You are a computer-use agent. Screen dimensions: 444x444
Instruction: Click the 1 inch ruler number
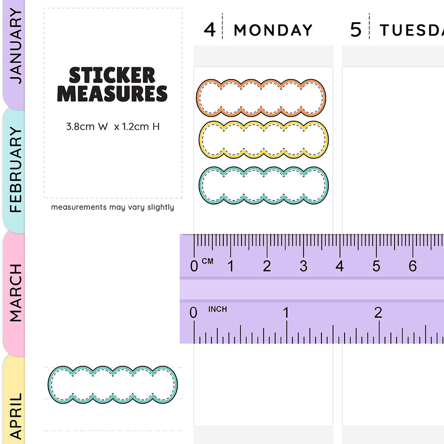click(286, 313)
